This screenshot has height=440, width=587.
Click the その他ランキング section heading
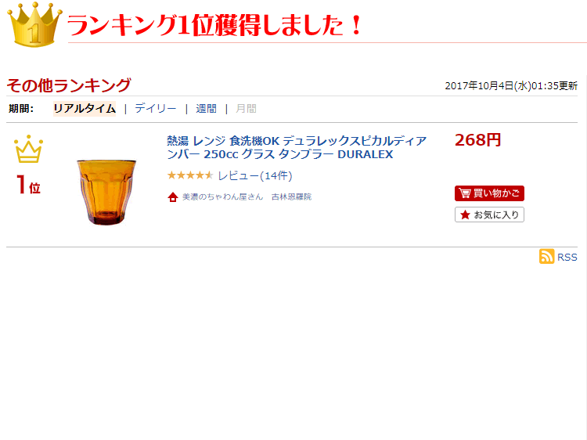(69, 85)
